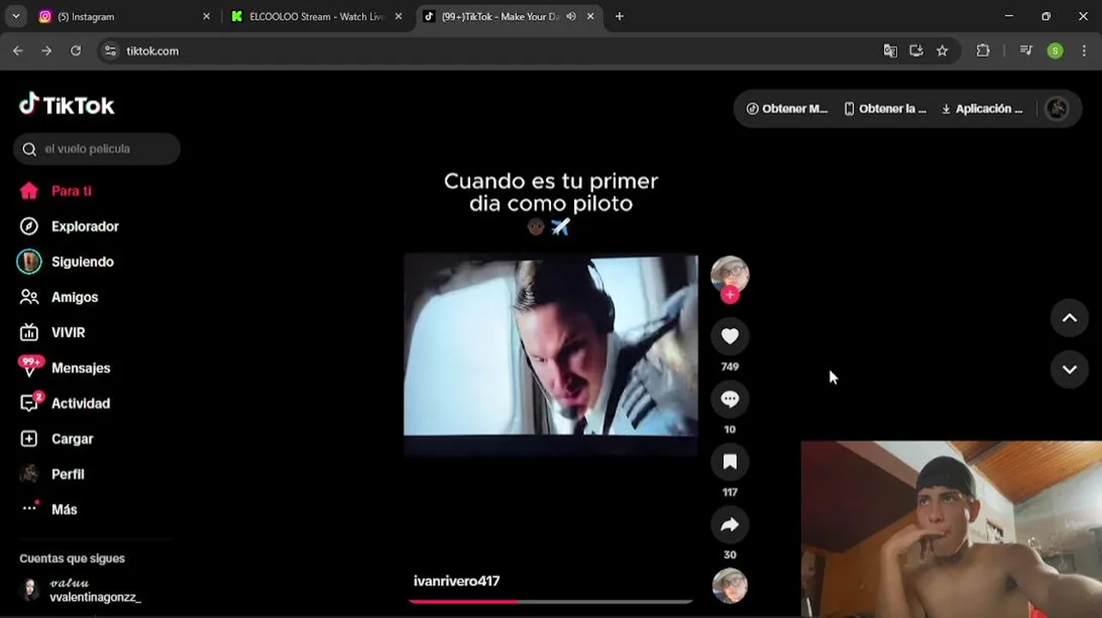Open uploader name ivanrivero417
This screenshot has height=618, width=1102.
tap(457, 581)
